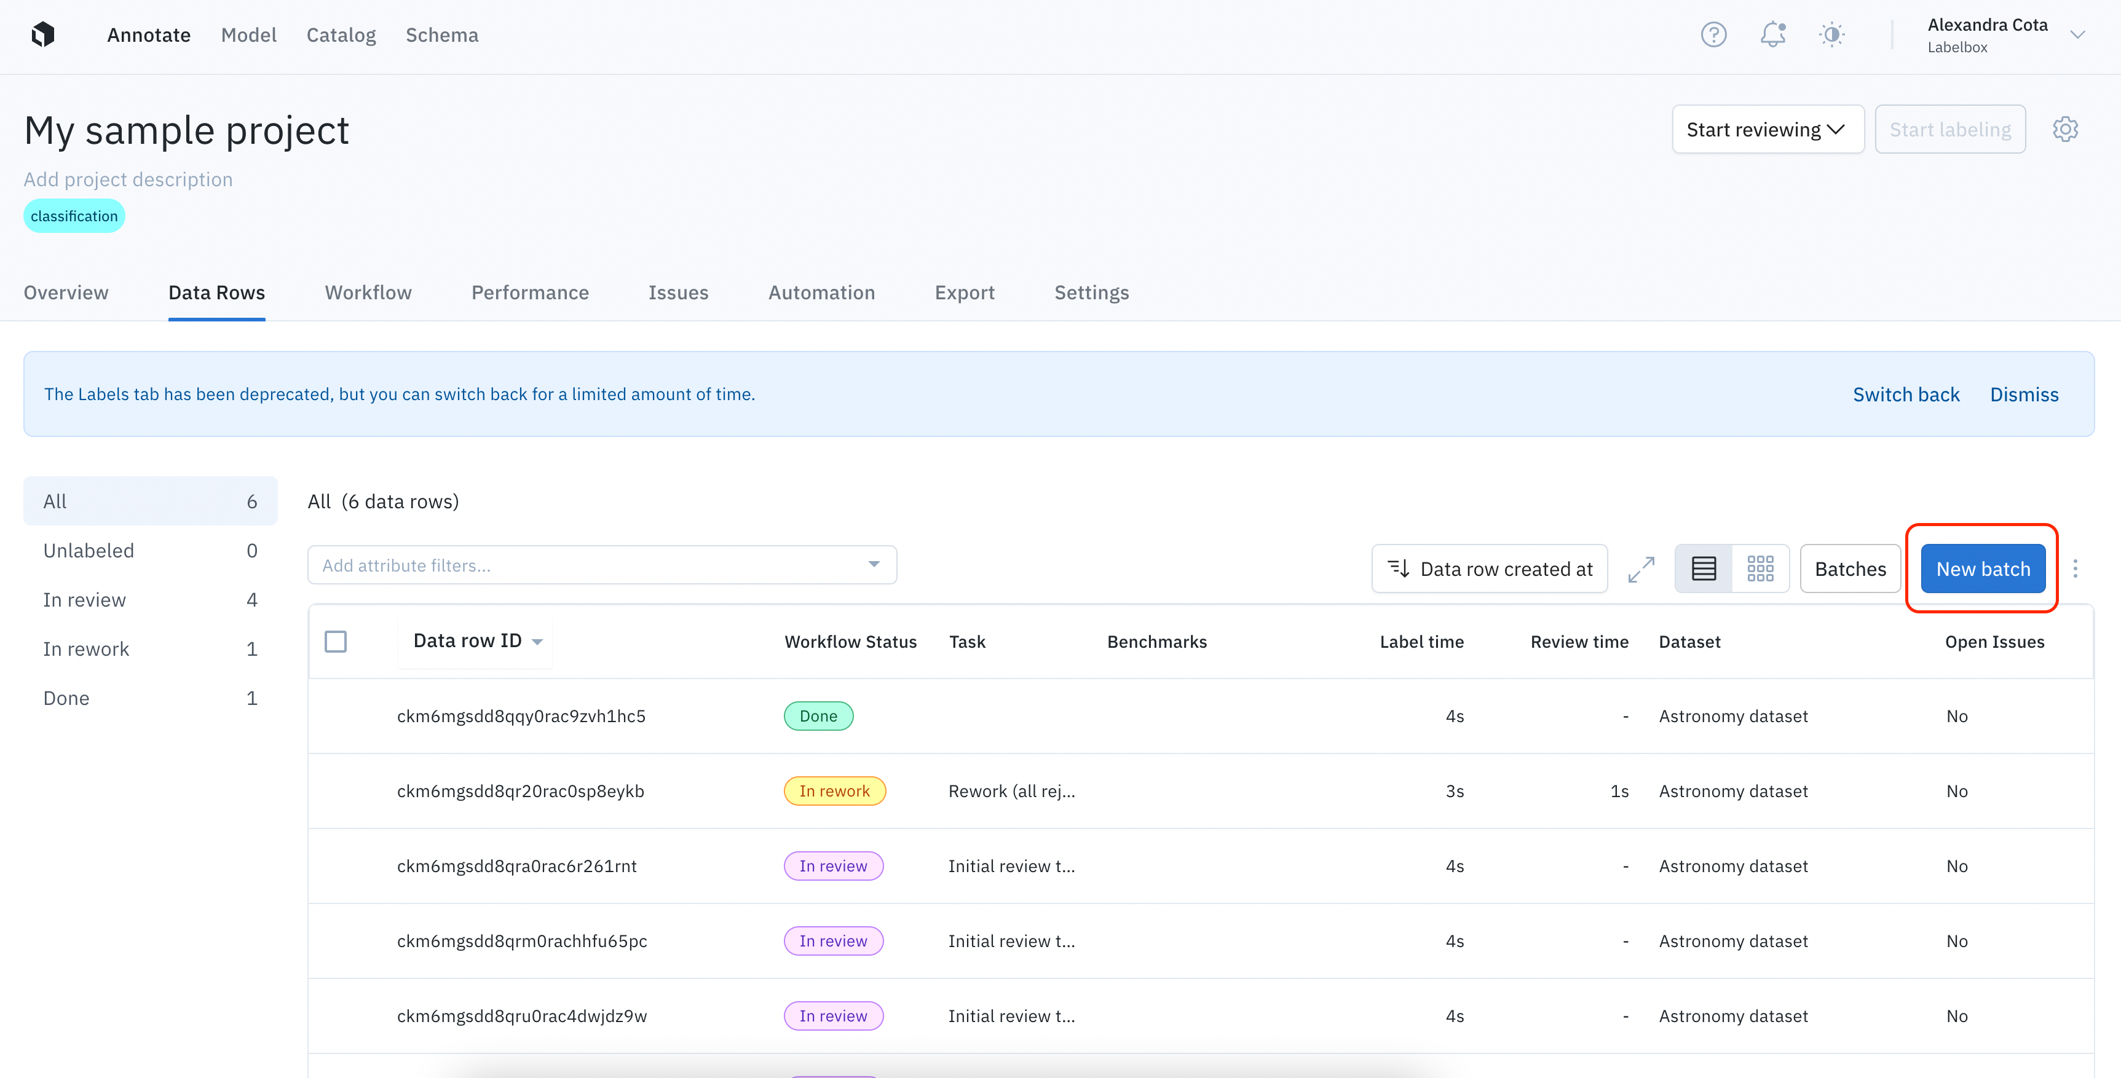
Task: Open the help question mark icon
Action: click(x=1713, y=34)
